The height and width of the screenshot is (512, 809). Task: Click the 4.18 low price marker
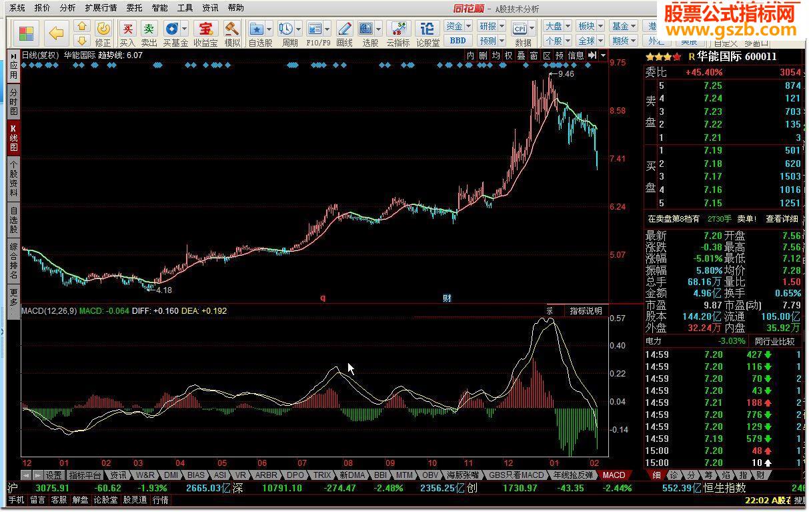click(x=163, y=290)
